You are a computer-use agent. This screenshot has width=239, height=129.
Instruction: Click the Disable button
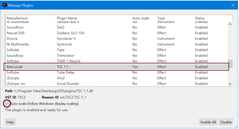click(x=226, y=122)
